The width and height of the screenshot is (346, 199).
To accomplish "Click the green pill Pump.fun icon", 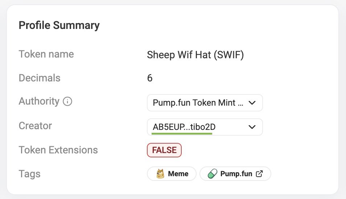I will tap(213, 174).
